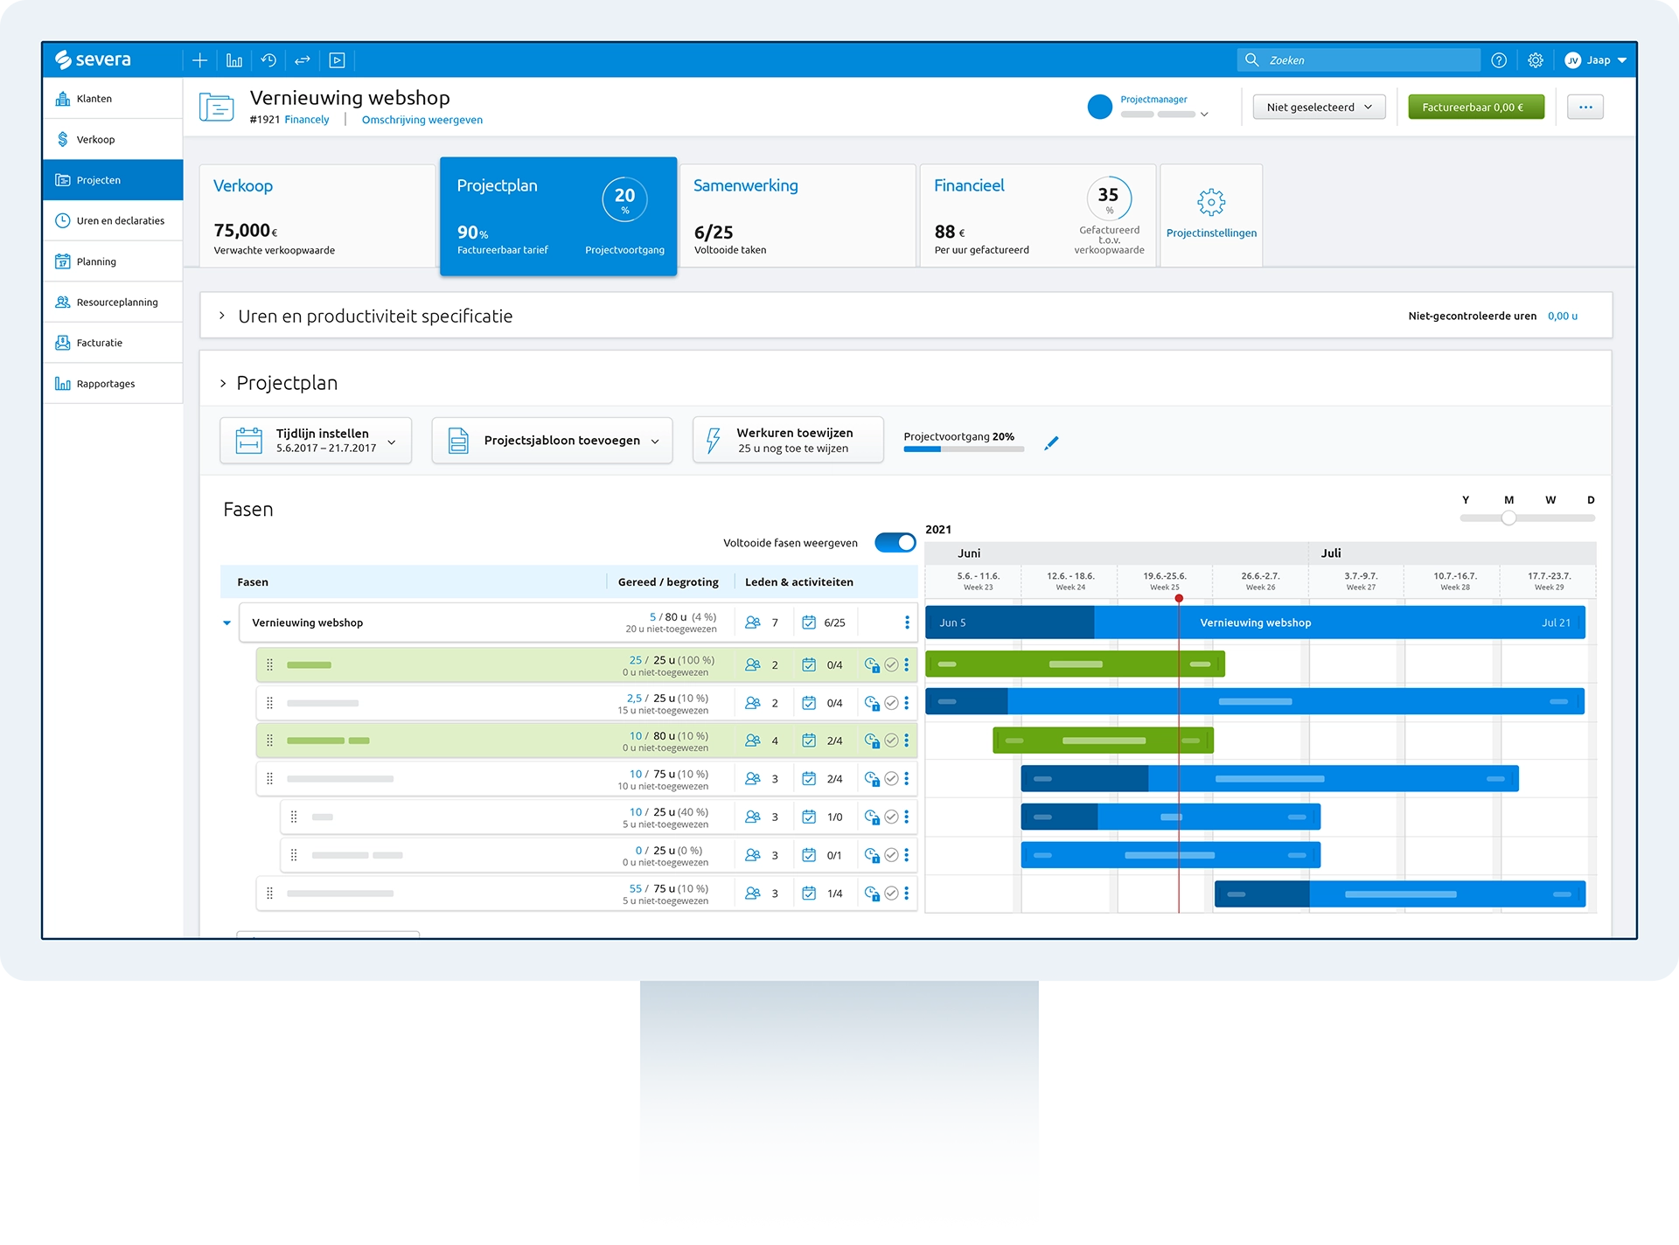Click the checkmark circle on the 55 / 75 u row
Image resolution: width=1679 pixels, height=1245 pixels.
[891, 894]
